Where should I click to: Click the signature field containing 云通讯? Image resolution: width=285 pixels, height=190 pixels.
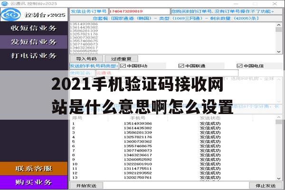(167, 73)
